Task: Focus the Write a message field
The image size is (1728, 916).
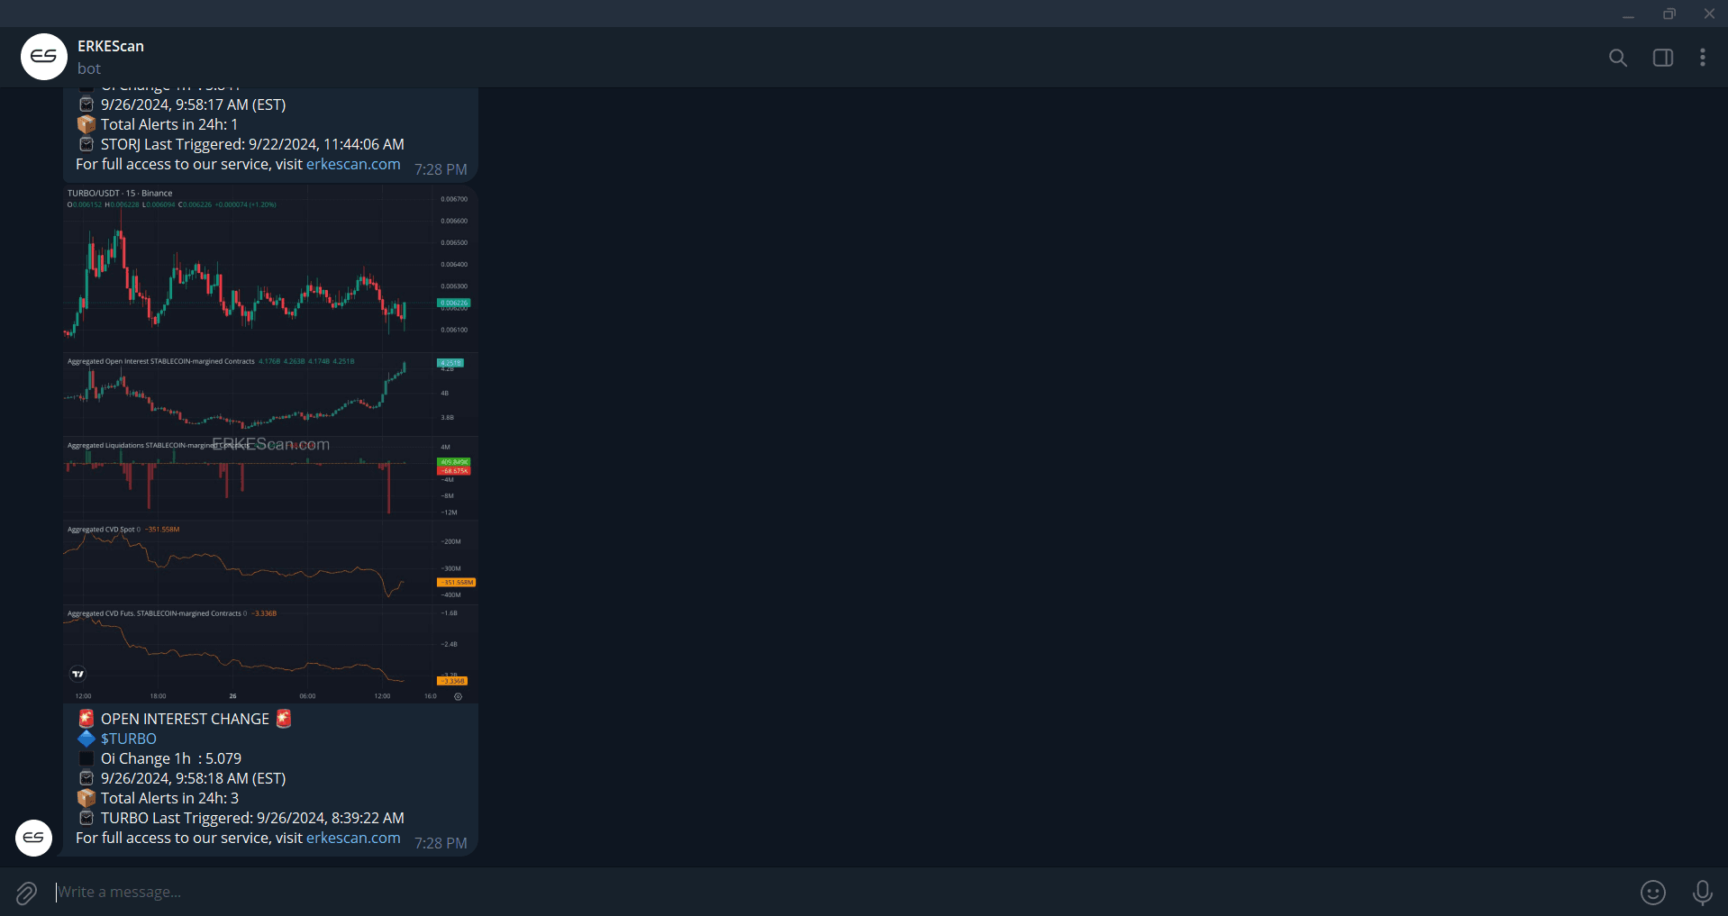Action: pyautogui.click(x=838, y=892)
